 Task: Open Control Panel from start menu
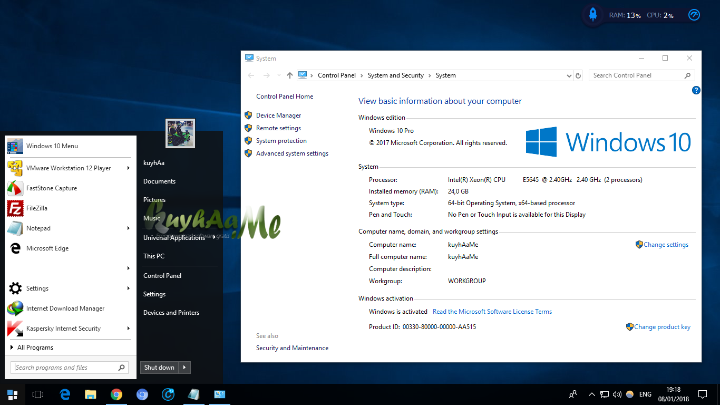tap(162, 276)
